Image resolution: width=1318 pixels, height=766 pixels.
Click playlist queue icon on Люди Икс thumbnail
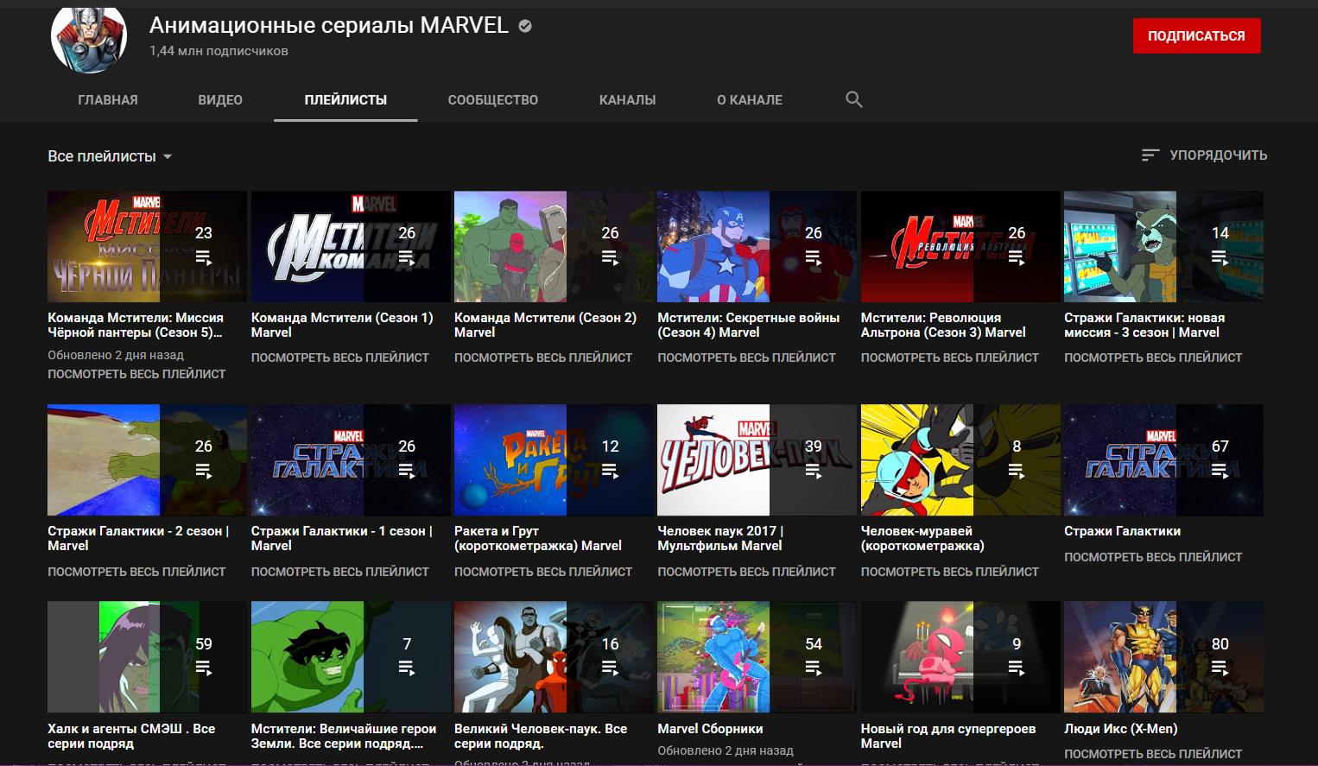(1220, 668)
